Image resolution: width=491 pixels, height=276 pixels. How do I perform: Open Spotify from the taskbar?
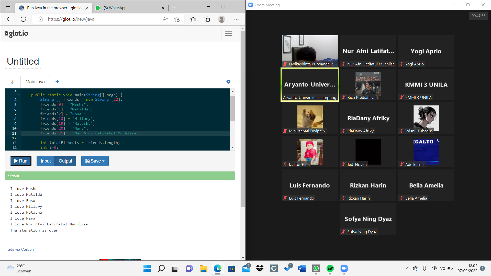(x=330, y=269)
